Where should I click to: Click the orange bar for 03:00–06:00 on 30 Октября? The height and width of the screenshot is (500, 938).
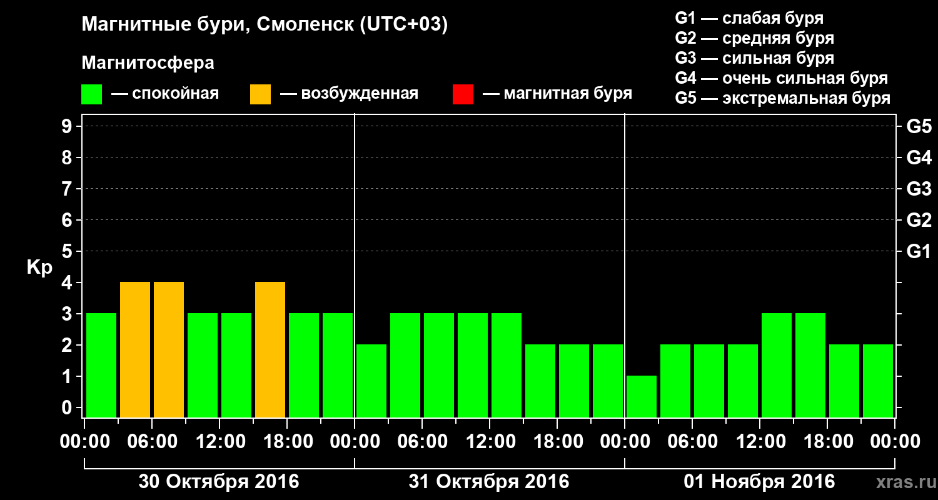click(x=135, y=349)
